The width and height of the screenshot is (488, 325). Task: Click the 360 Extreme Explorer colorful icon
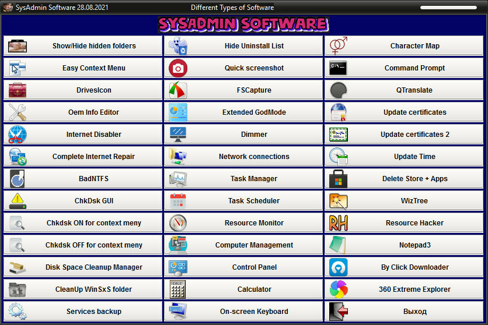tap(339, 289)
